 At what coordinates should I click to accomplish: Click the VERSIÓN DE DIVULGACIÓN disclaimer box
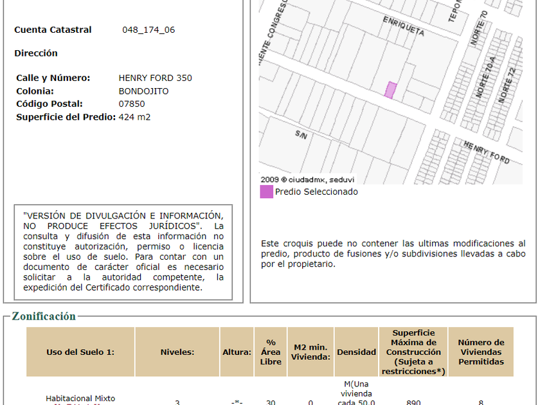point(123,252)
